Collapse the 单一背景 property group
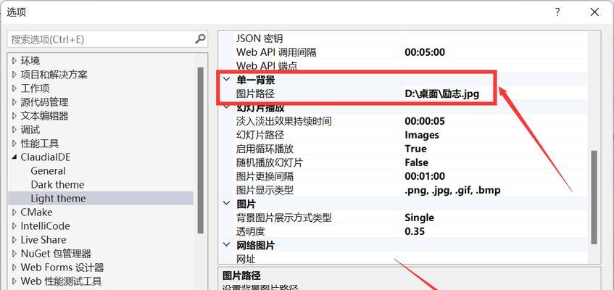 tap(226, 80)
